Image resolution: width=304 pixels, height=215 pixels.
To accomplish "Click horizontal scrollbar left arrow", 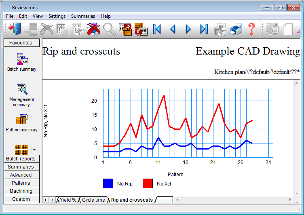I will tap(177, 200).
